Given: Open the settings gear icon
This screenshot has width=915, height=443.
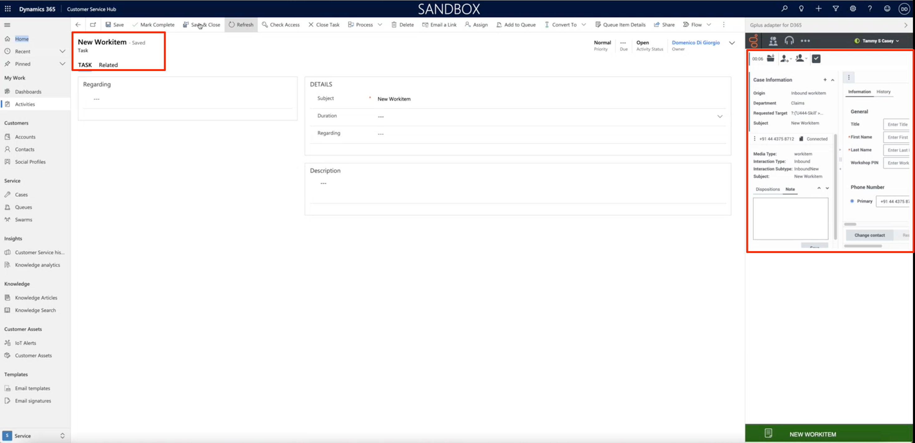Looking at the screenshot, I should (x=853, y=9).
